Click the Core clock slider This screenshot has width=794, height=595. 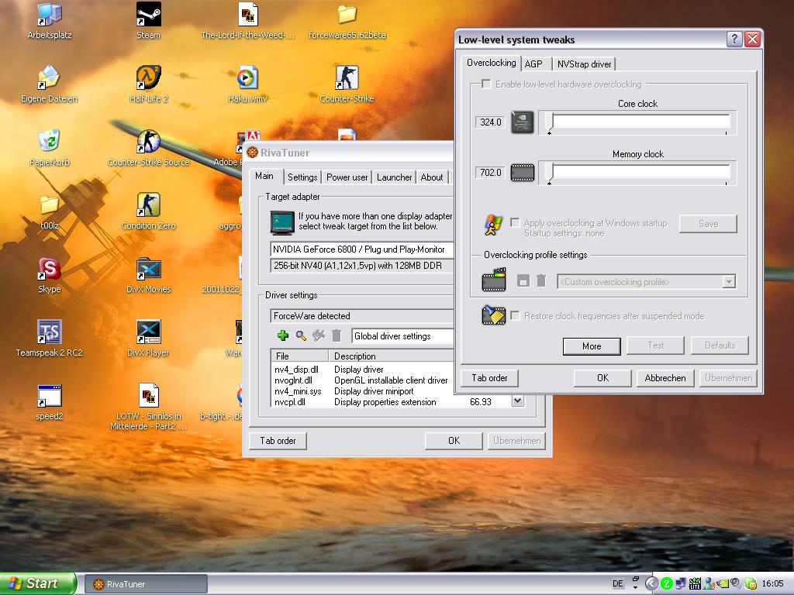click(637, 122)
